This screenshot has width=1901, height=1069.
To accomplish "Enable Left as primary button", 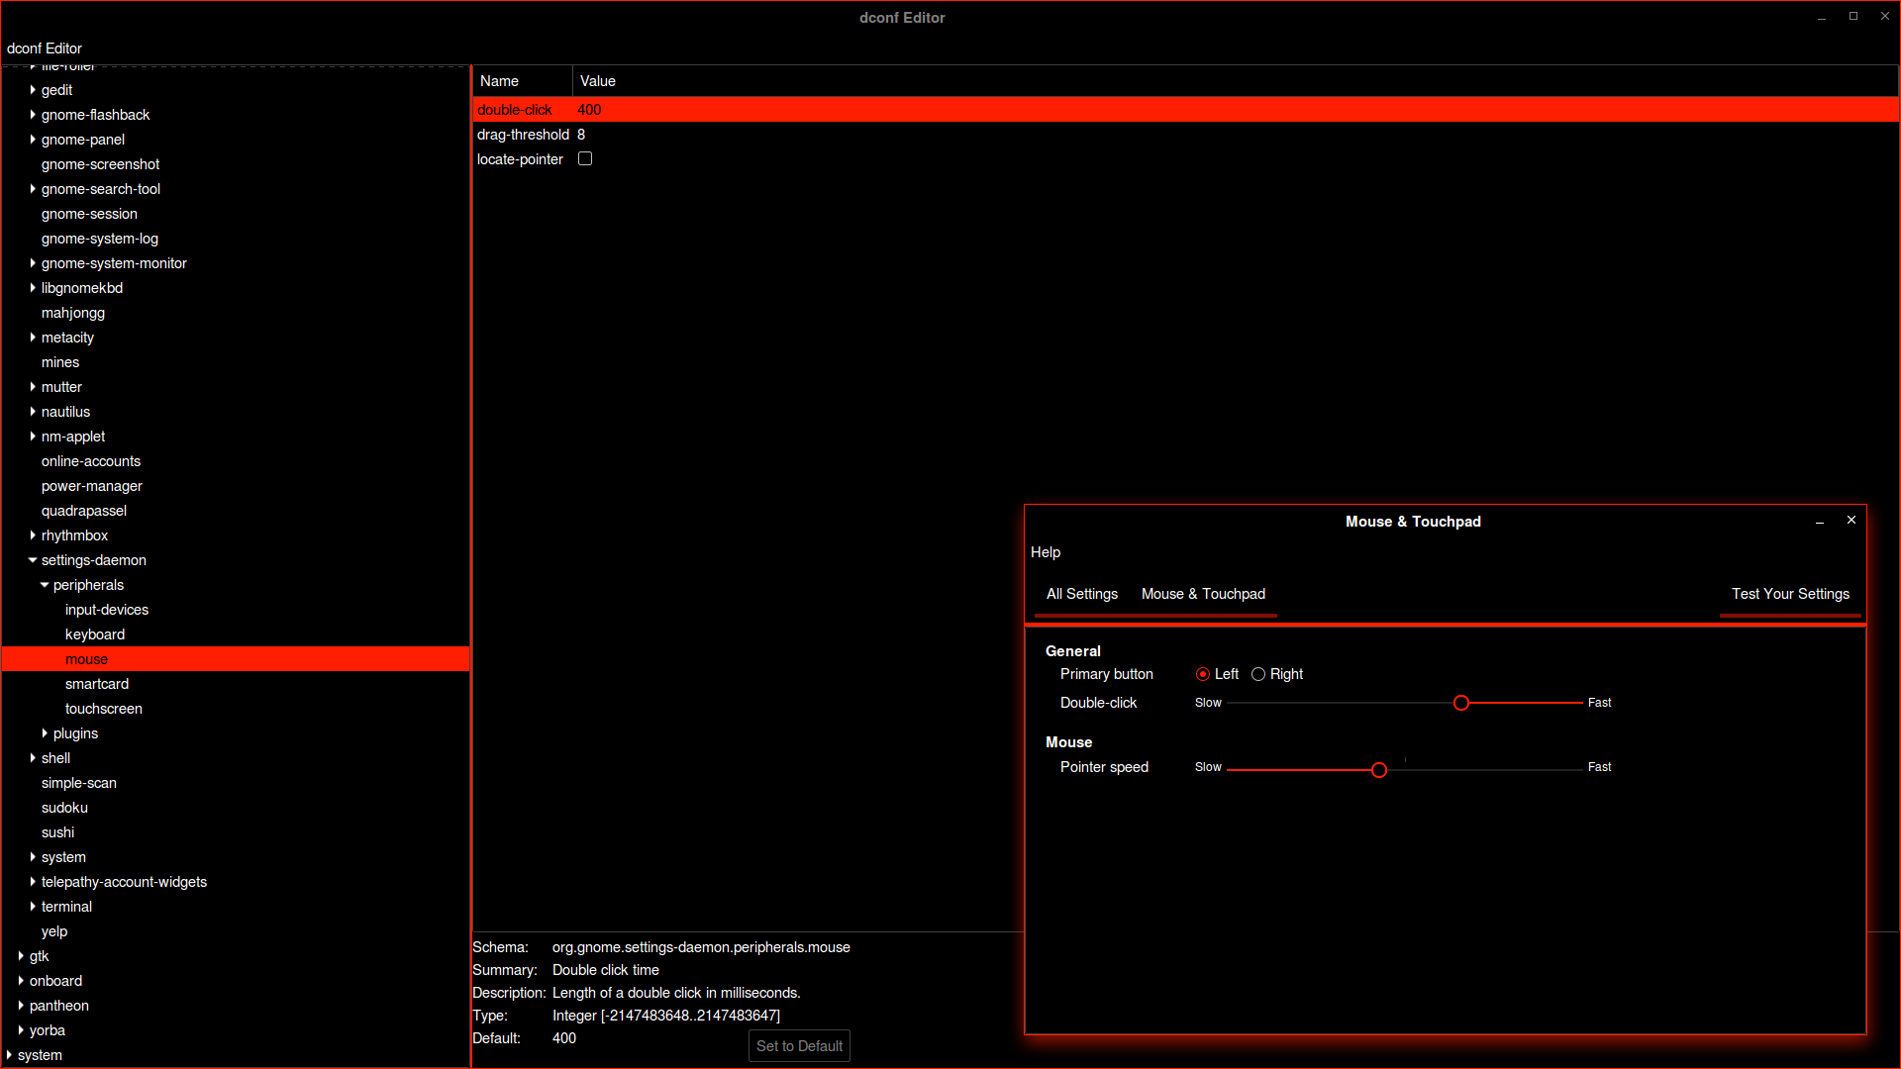I will coord(1201,673).
